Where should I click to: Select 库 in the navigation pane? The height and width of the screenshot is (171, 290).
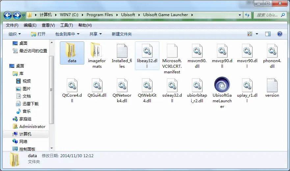[x=18, y=74]
